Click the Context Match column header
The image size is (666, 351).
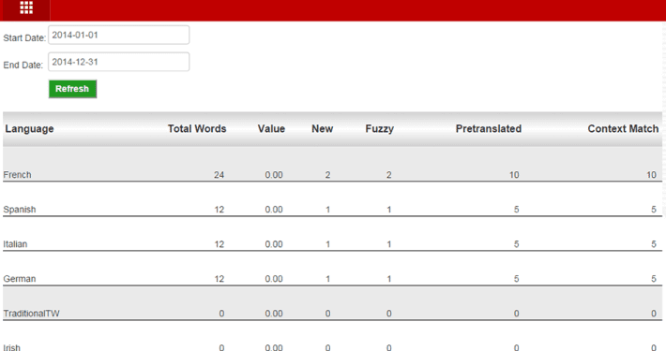coord(623,129)
